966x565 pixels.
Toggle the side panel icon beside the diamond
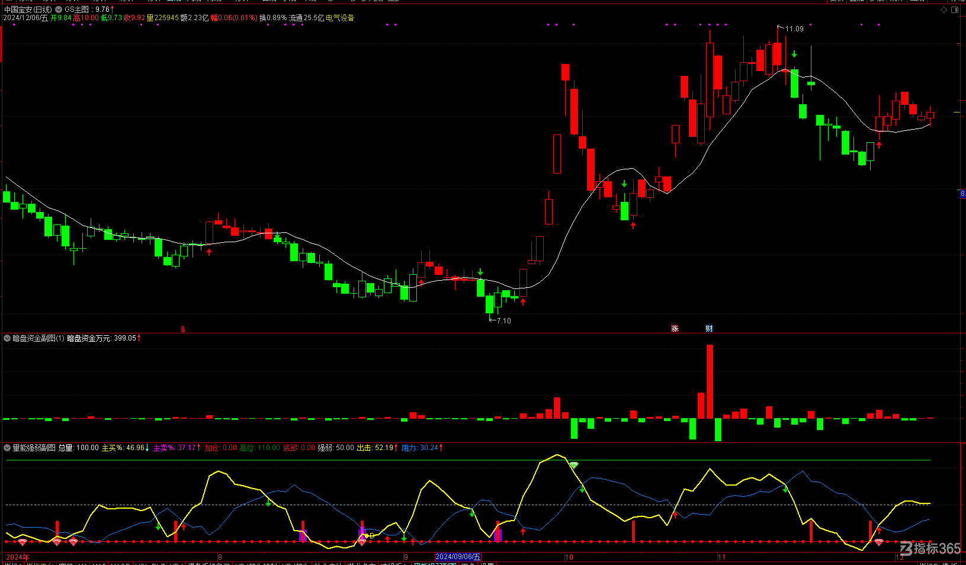click(955, 9)
